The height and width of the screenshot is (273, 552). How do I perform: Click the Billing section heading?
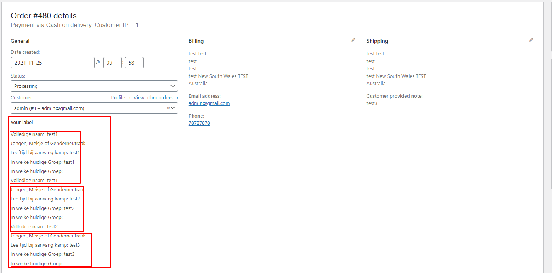[x=196, y=41]
